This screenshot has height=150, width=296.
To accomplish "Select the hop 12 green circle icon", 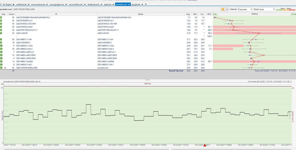I will coord(1,52).
